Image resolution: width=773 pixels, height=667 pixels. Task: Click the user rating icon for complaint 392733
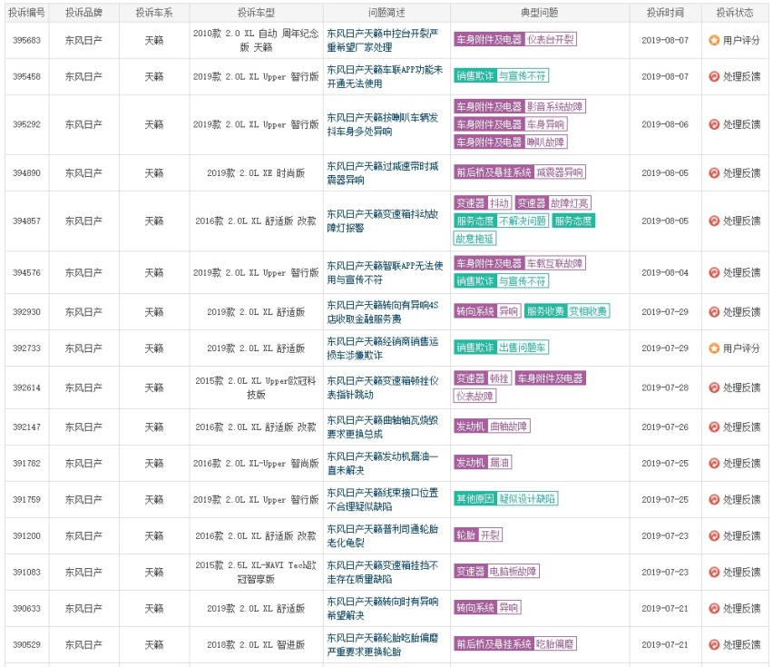click(x=714, y=348)
